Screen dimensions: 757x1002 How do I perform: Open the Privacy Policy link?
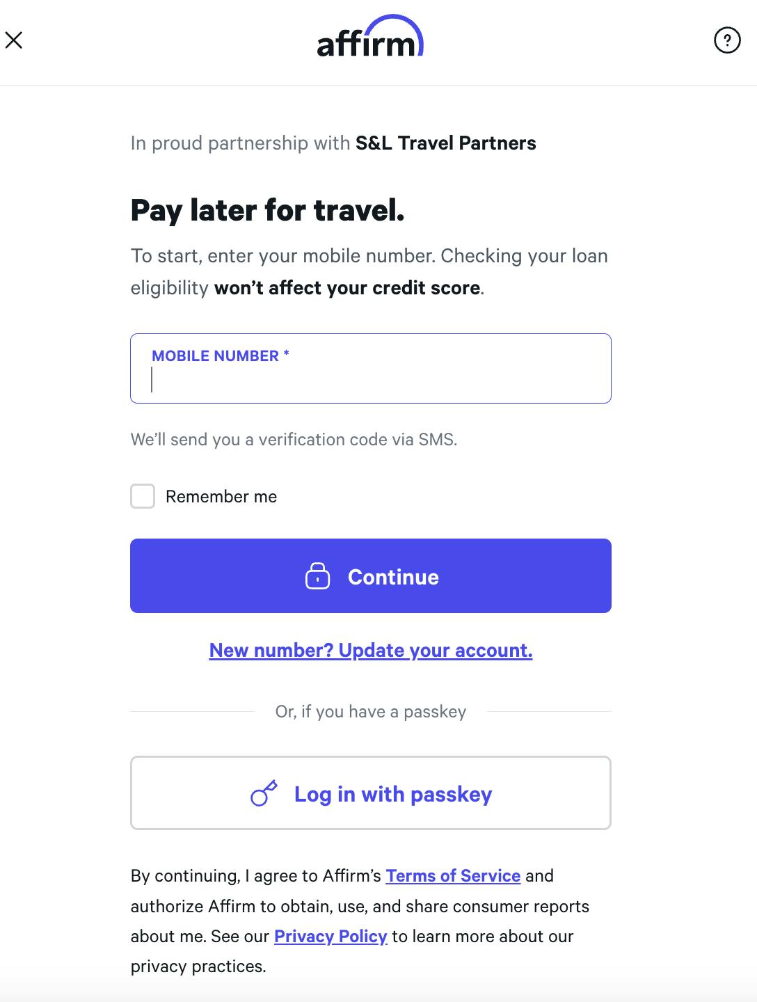pyautogui.click(x=330, y=937)
